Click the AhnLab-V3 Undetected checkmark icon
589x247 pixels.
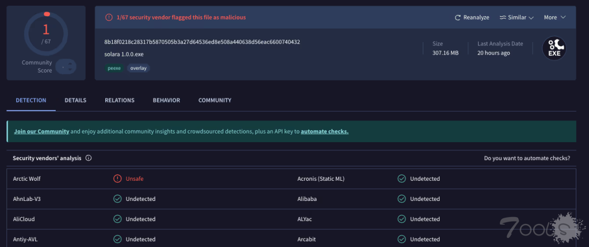coord(117,199)
